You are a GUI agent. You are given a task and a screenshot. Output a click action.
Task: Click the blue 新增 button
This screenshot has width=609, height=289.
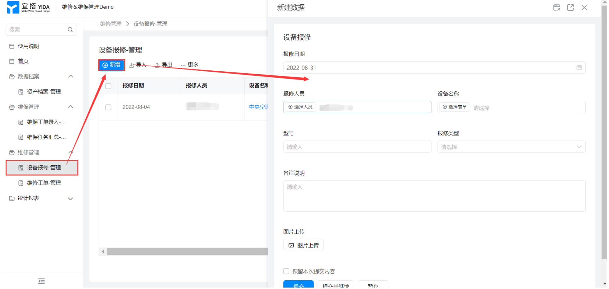(112, 65)
